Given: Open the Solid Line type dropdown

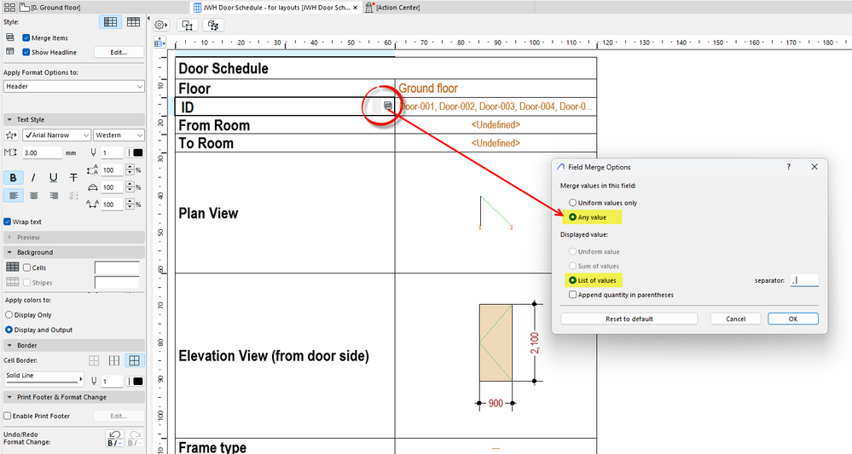Looking at the screenshot, I should click(x=44, y=378).
